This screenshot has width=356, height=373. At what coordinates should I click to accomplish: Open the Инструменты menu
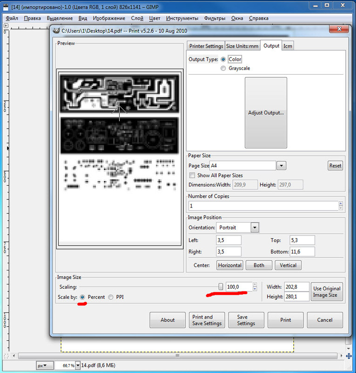(182, 18)
